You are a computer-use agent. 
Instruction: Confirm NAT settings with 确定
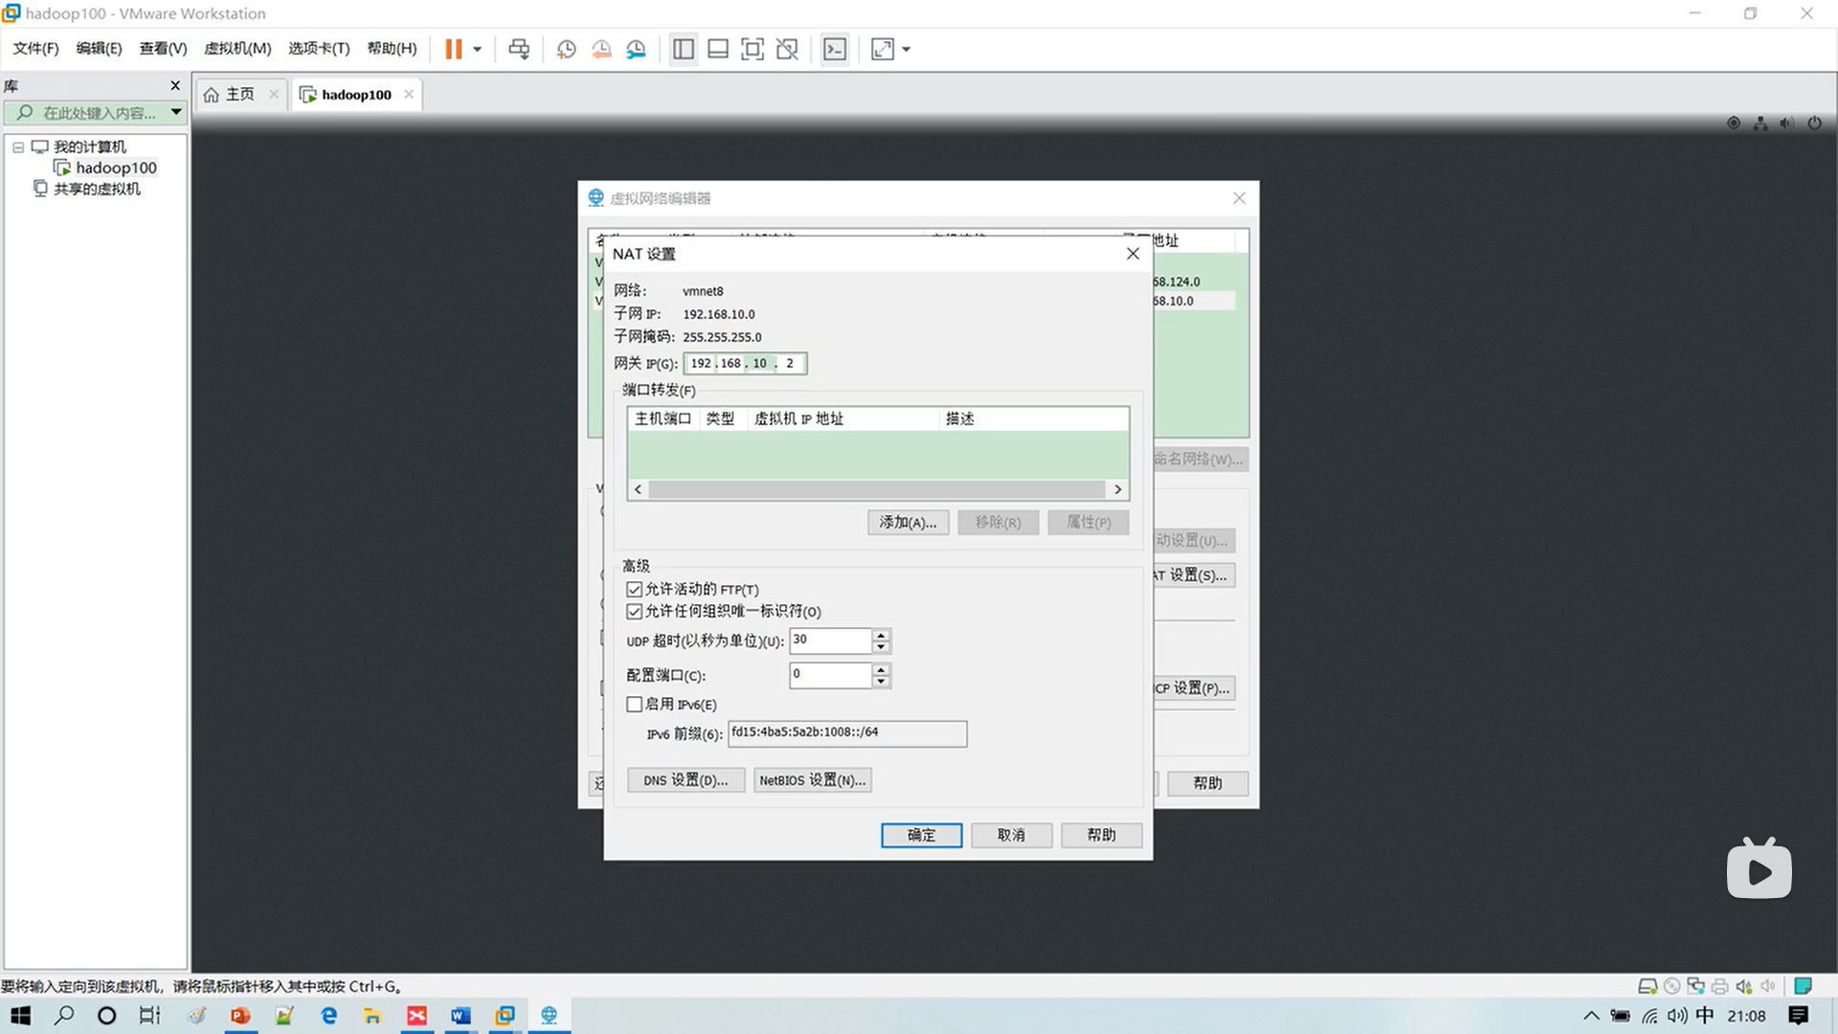coord(921,835)
